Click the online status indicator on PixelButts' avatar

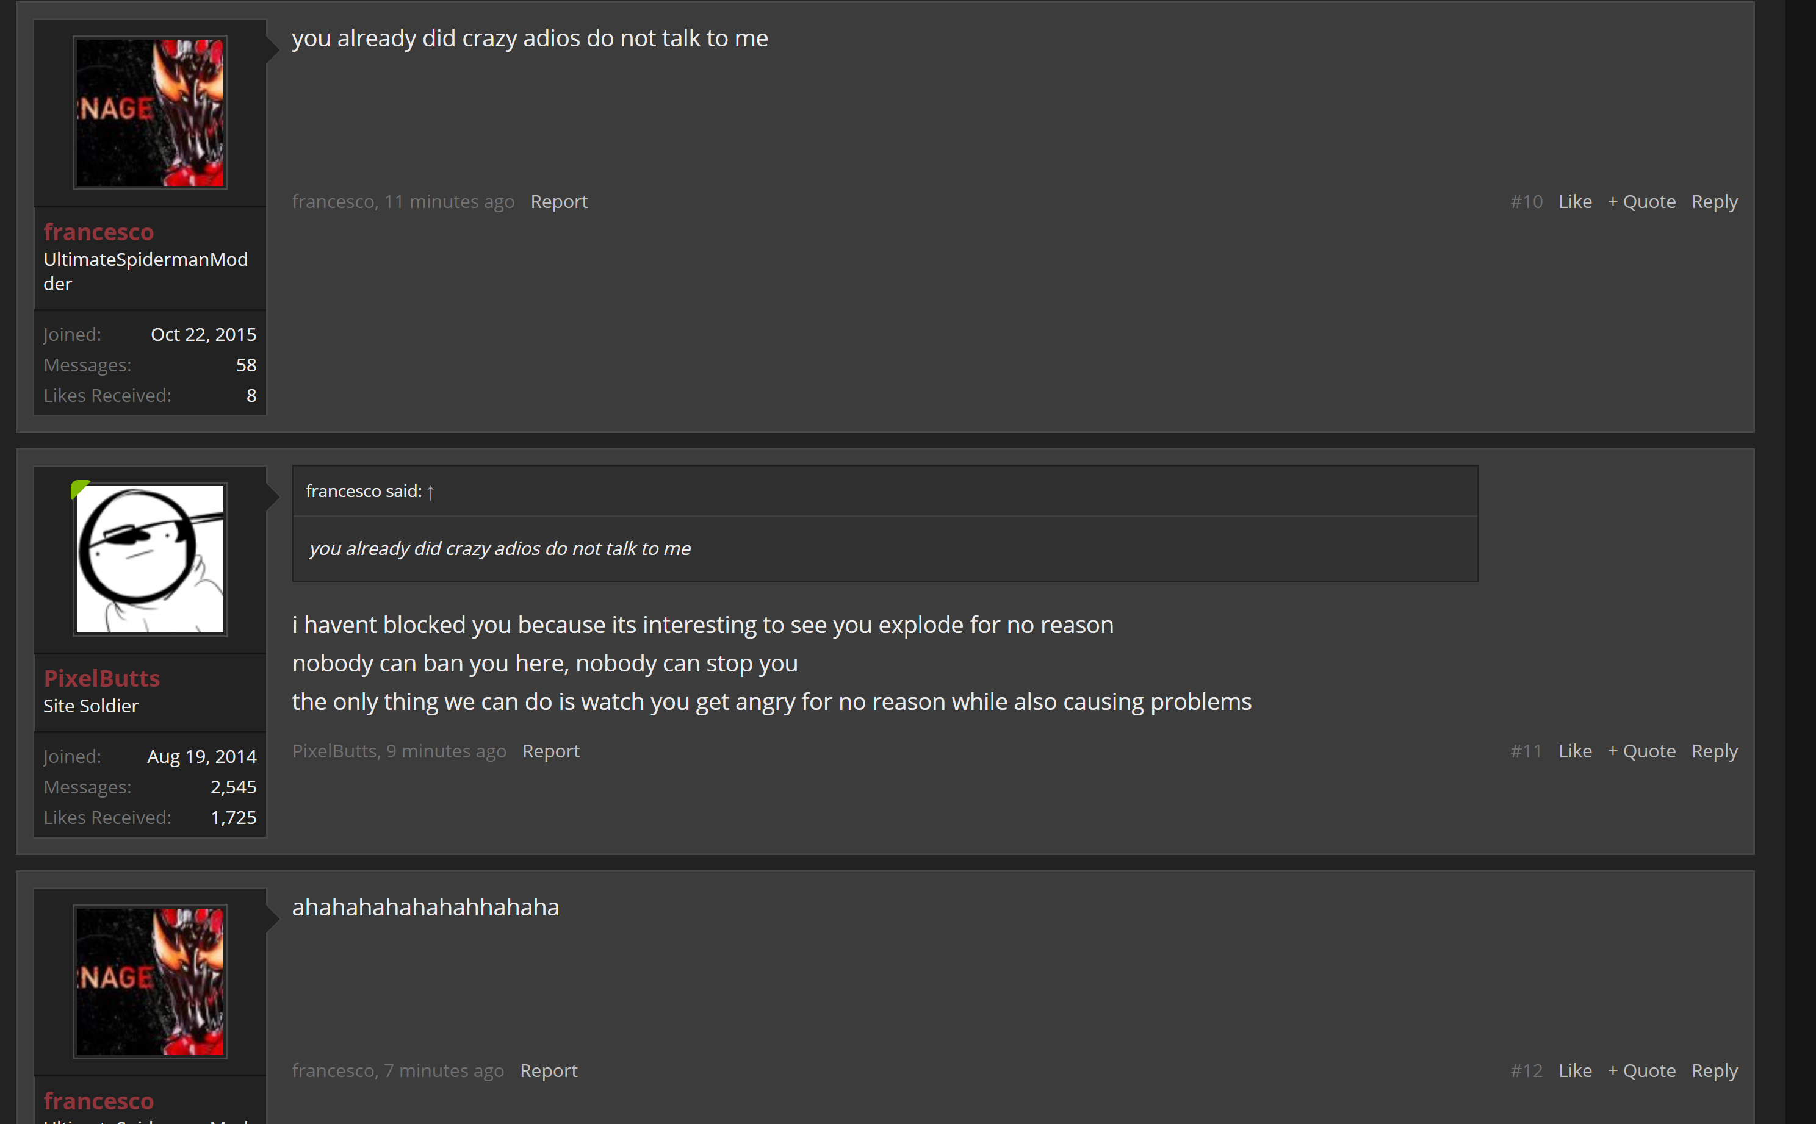point(79,489)
